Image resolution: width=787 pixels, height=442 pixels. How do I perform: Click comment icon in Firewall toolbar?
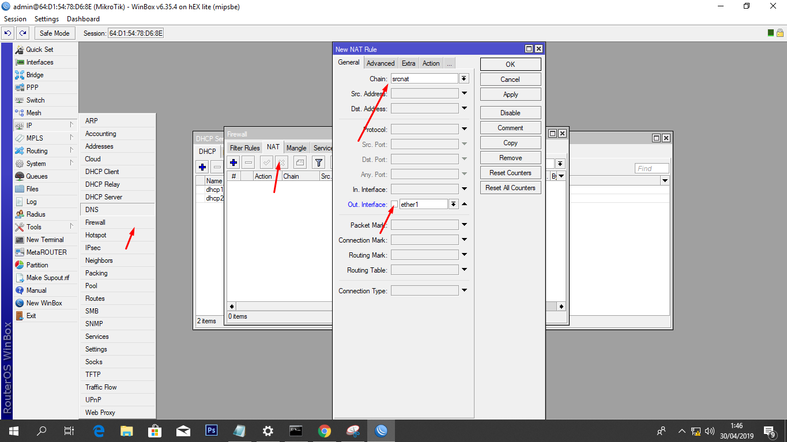click(300, 163)
